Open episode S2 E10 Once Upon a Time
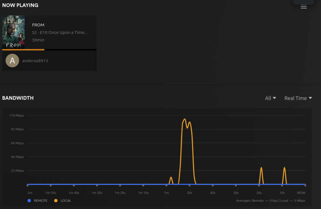 (60, 32)
